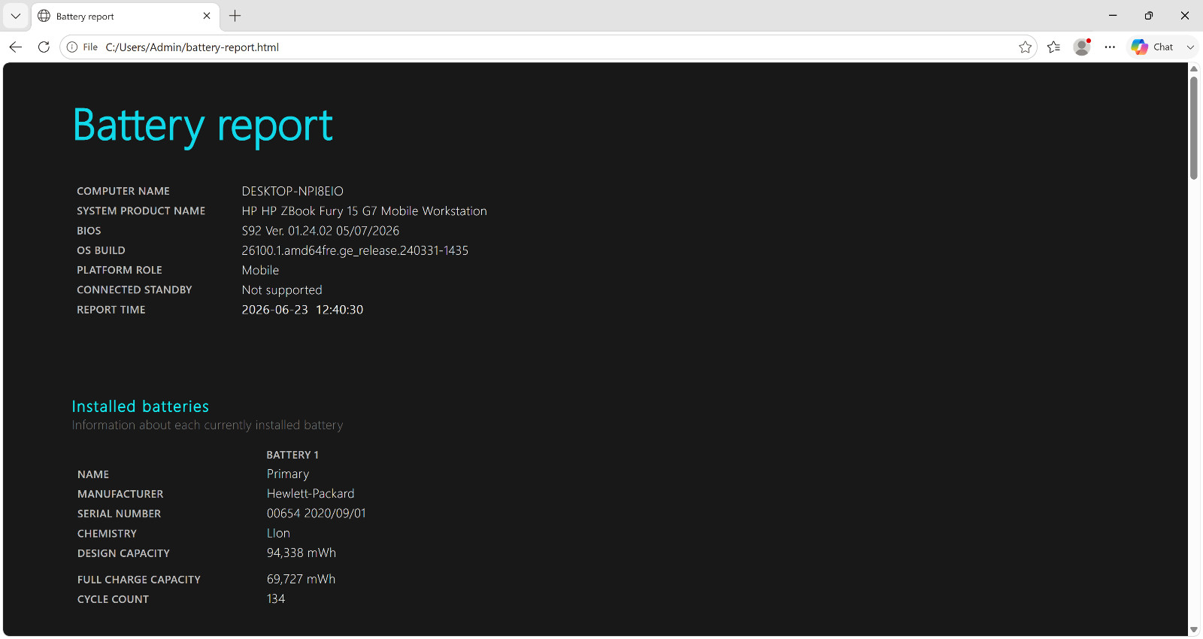The height and width of the screenshot is (639, 1203).
Task: Open the tab search chevron
Action: point(15,16)
